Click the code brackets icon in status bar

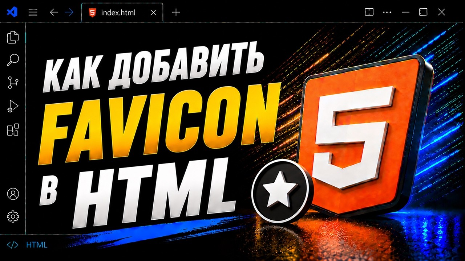coord(12,245)
